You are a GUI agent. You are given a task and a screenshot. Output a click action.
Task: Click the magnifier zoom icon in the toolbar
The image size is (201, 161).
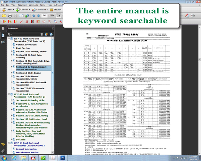pos(55,21)
